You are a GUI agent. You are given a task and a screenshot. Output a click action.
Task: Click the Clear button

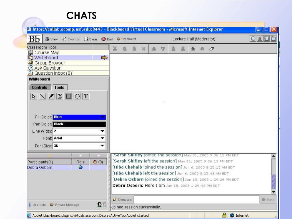90,39
